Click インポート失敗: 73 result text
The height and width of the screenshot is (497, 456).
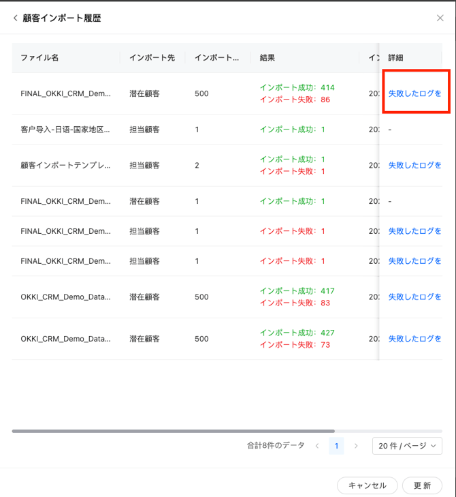(295, 344)
